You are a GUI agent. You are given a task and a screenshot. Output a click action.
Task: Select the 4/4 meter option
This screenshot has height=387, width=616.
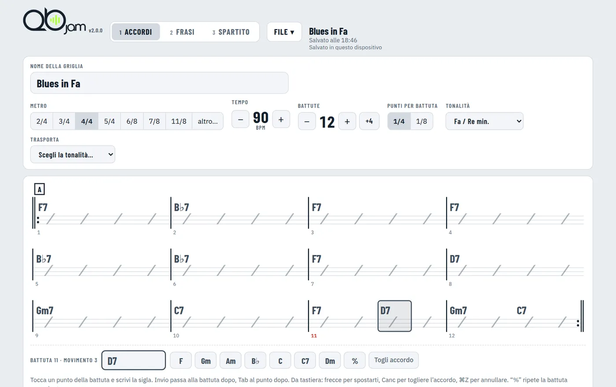87,121
